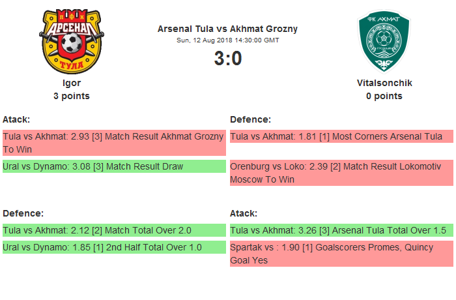This screenshot has height=300, width=456.
Task: Click Vitalsonchik's 0 points label
Action: 384,96
